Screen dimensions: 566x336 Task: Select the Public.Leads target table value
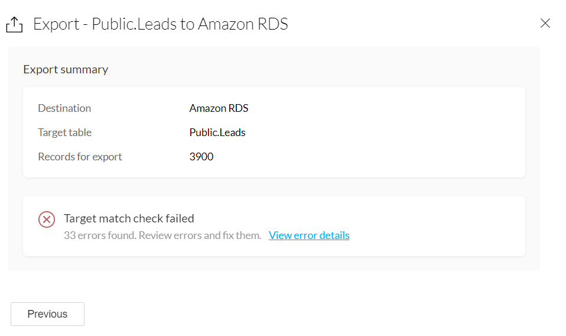point(217,133)
